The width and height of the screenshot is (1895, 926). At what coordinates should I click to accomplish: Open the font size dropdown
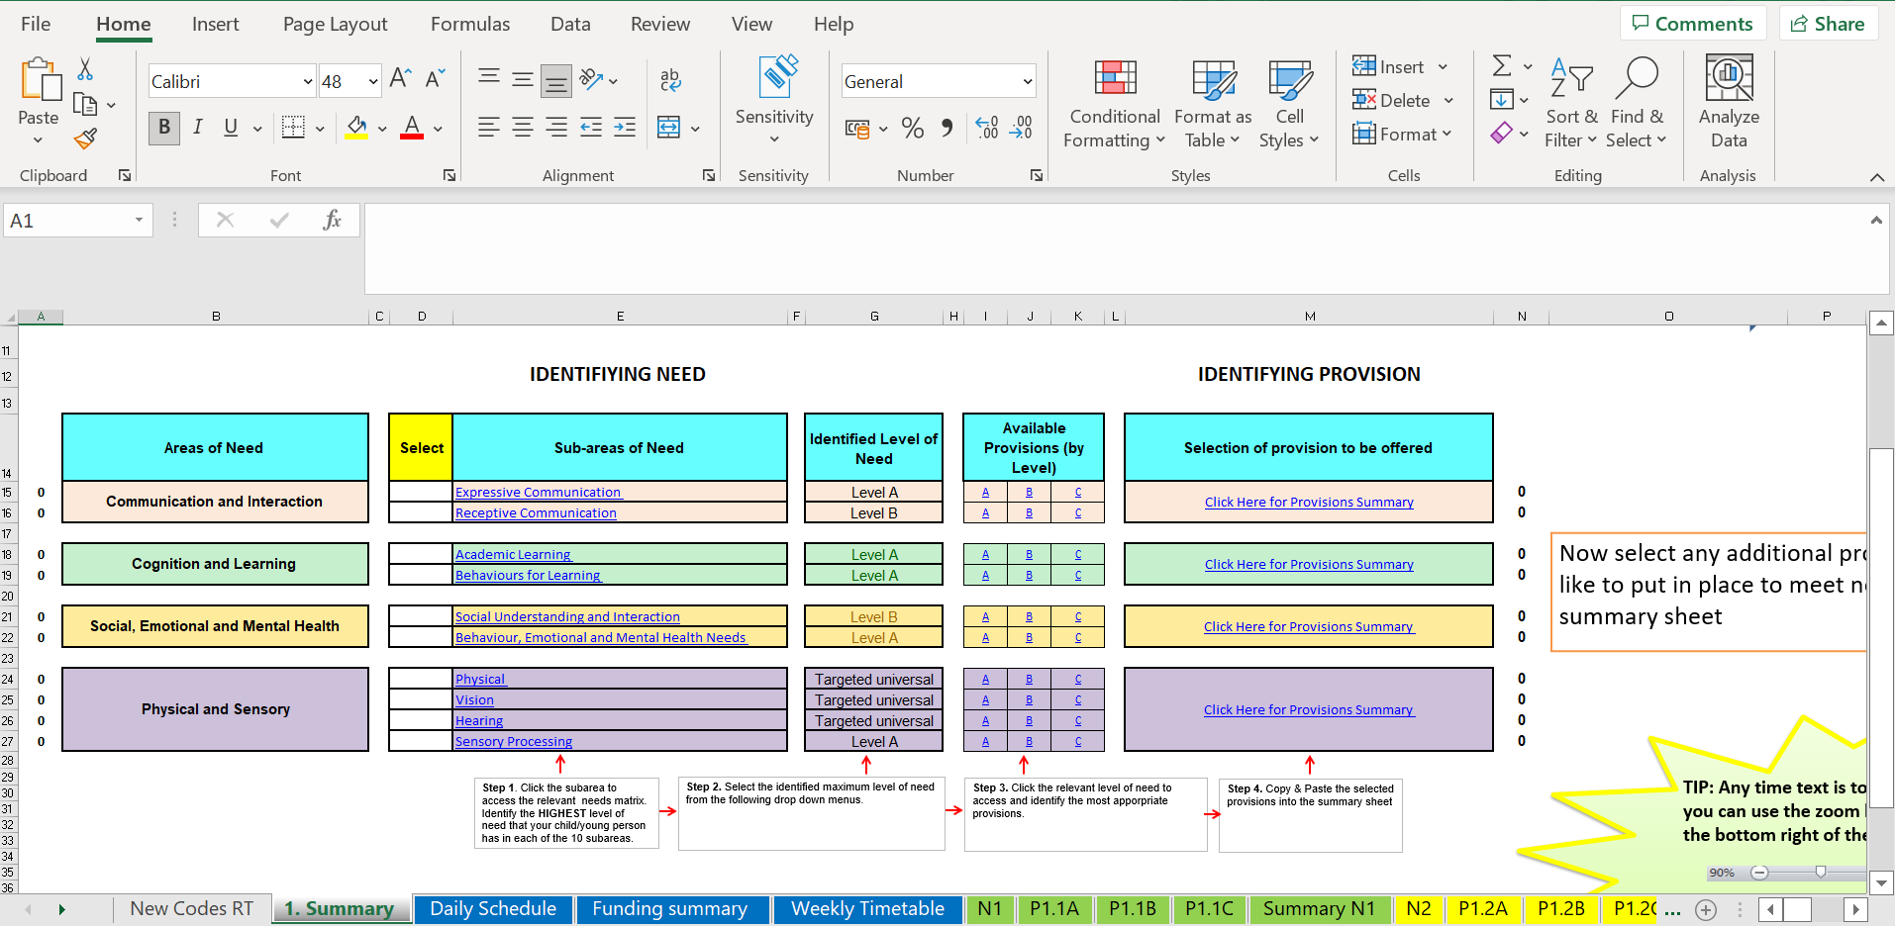(373, 82)
